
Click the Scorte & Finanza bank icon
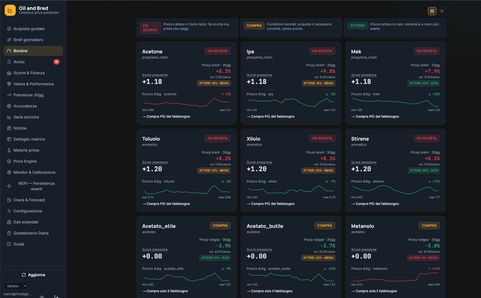point(9,73)
